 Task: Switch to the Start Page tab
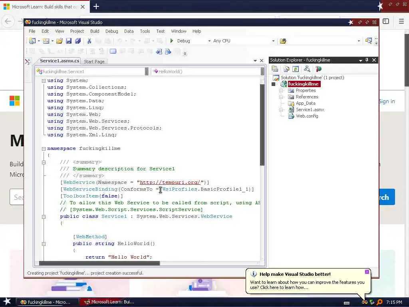[x=94, y=61]
